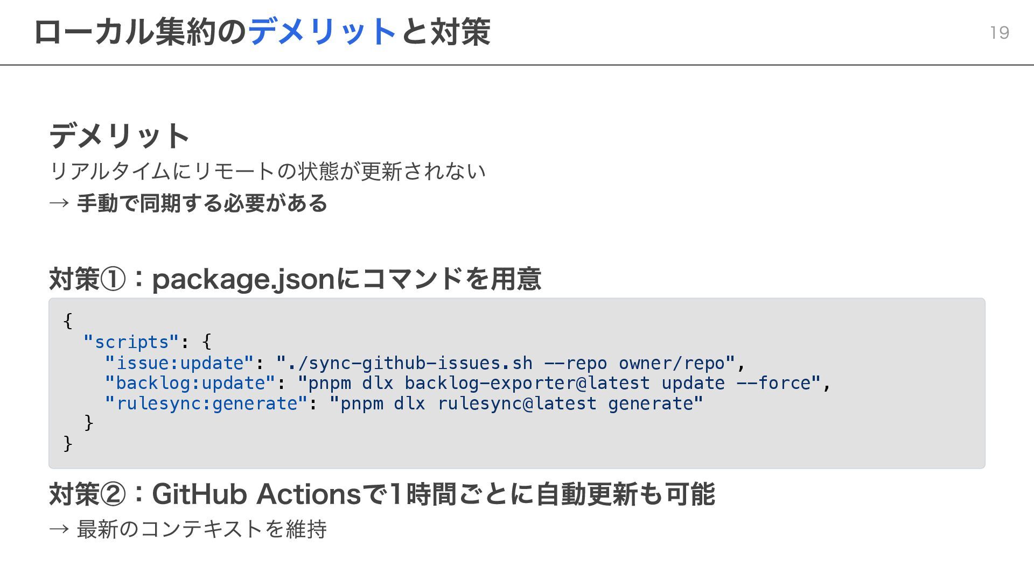Screen dimensions: 1034x581
Task: Click the arrow before "手動で同期する必要がある"
Action: 59,203
